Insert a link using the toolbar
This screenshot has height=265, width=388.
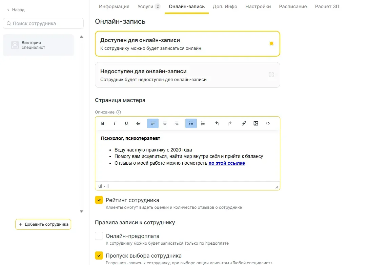(x=244, y=123)
